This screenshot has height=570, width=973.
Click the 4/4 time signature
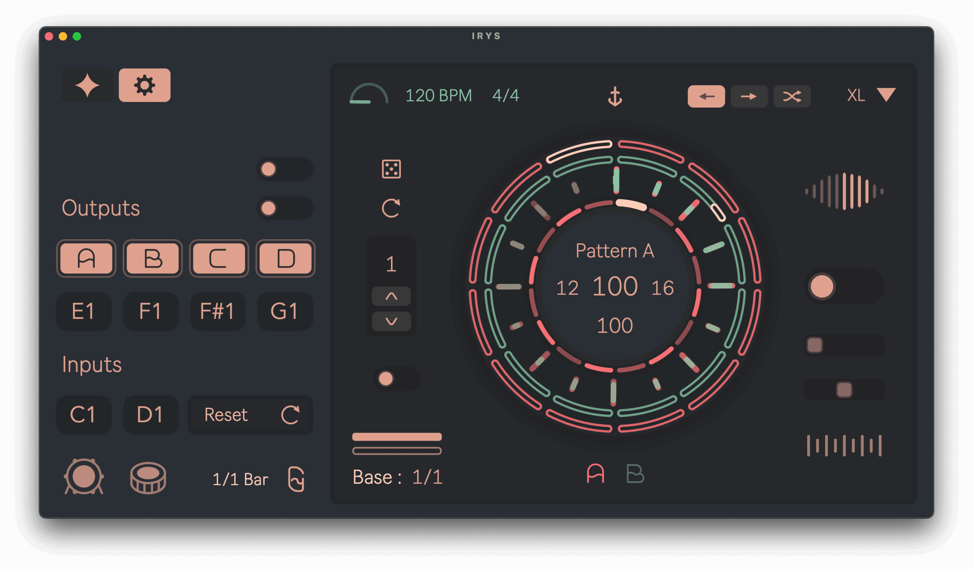point(506,95)
